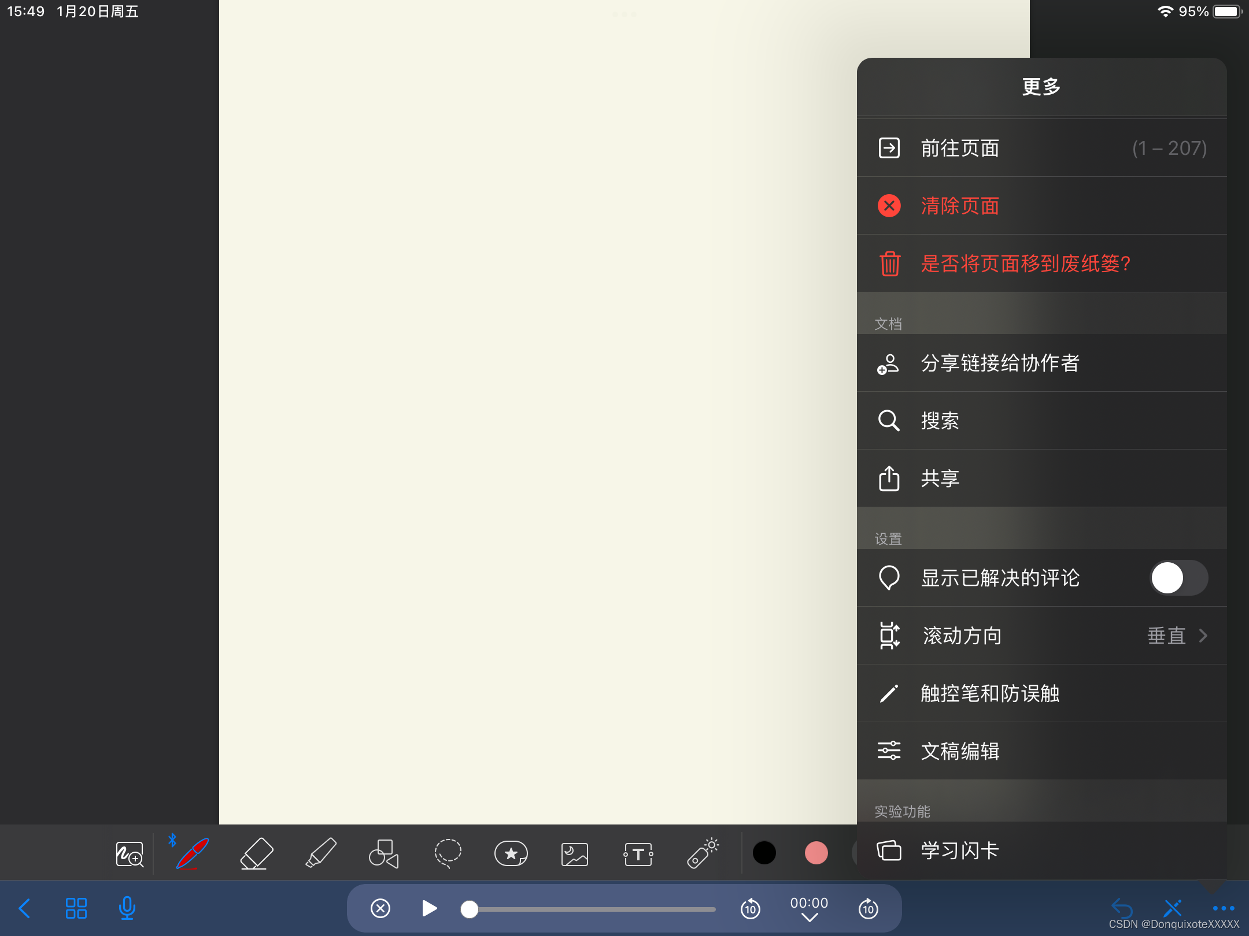Tap the microphone recording icon
Viewport: 1249px width, 936px height.
(127, 908)
